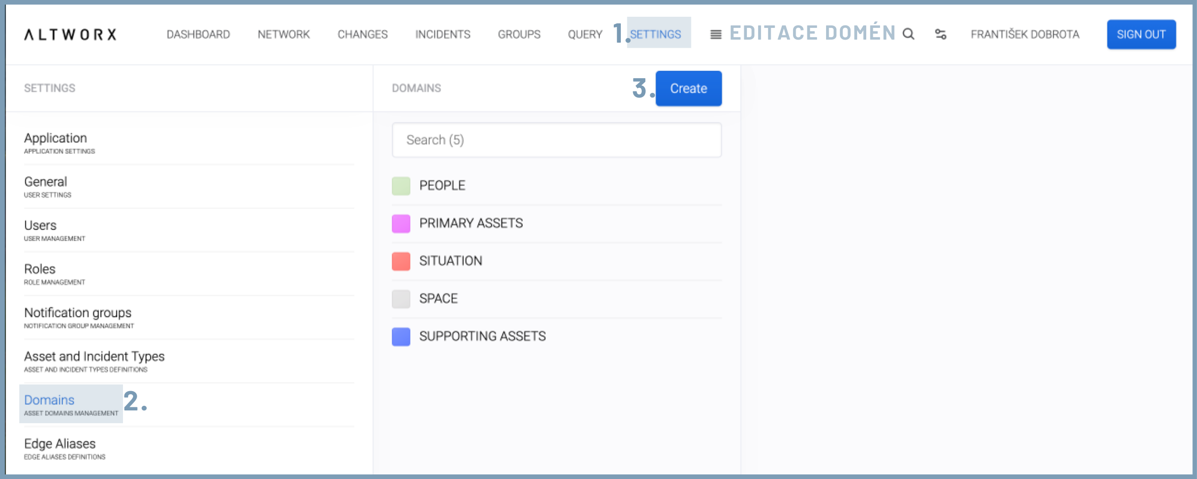Select the gray SPACE color swatch
This screenshot has width=1197, height=479.
401,299
